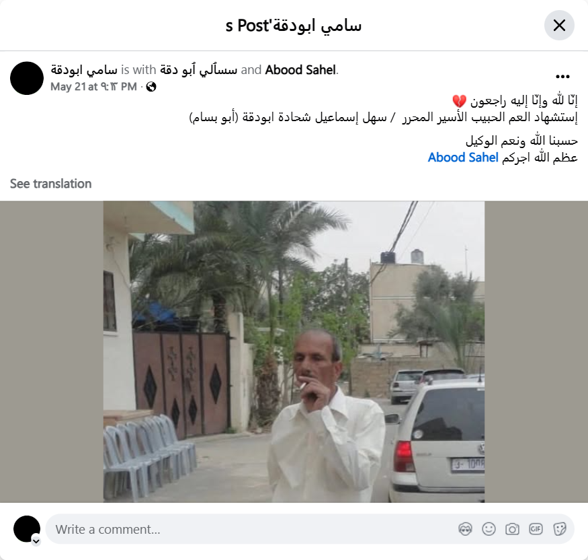Click the May 21 timestamp
This screenshot has height=560, width=588.
94,87
